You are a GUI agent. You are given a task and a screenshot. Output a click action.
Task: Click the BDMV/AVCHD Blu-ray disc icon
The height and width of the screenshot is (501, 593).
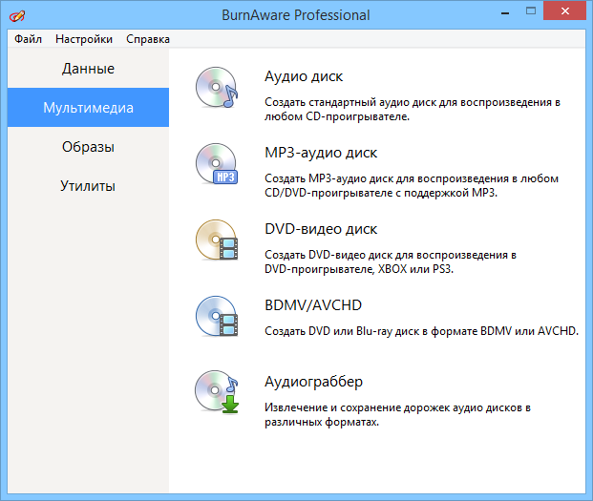pyautogui.click(x=215, y=318)
